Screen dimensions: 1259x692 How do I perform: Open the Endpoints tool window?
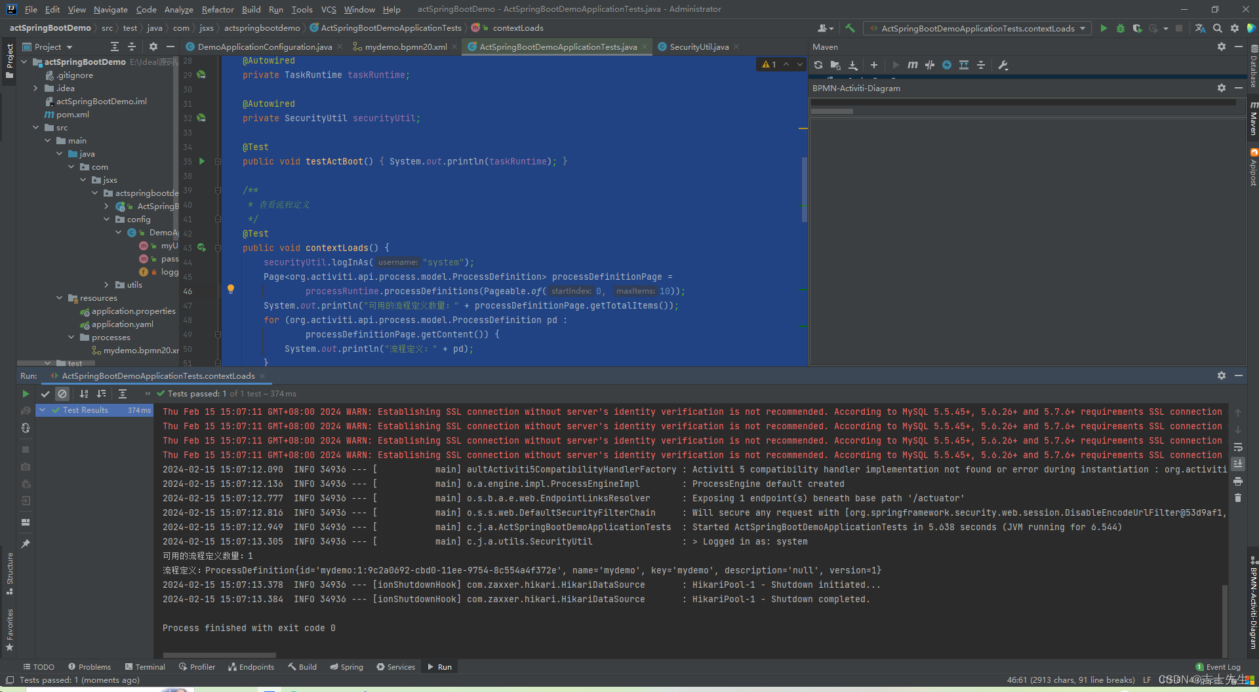point(251,667)
